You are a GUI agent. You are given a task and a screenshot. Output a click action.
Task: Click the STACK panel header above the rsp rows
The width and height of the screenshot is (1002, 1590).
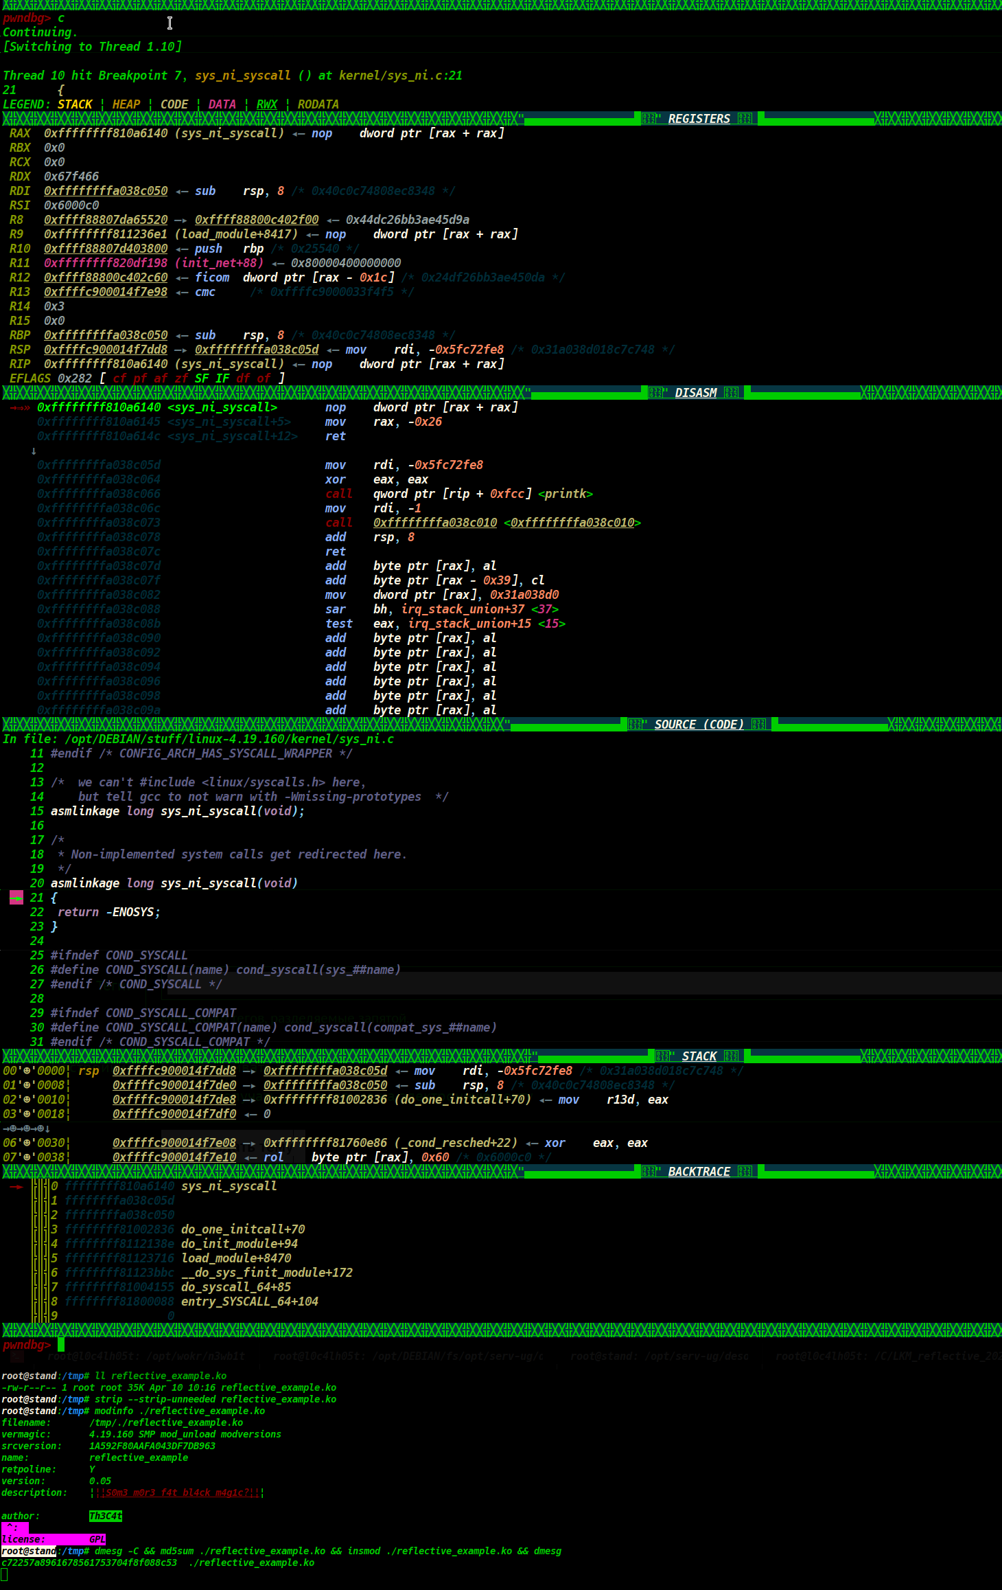[699, 1056]
